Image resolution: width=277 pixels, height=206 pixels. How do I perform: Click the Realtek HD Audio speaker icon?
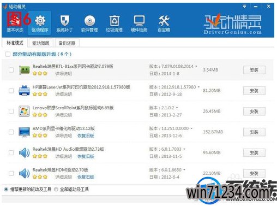(x=25, y=152)
